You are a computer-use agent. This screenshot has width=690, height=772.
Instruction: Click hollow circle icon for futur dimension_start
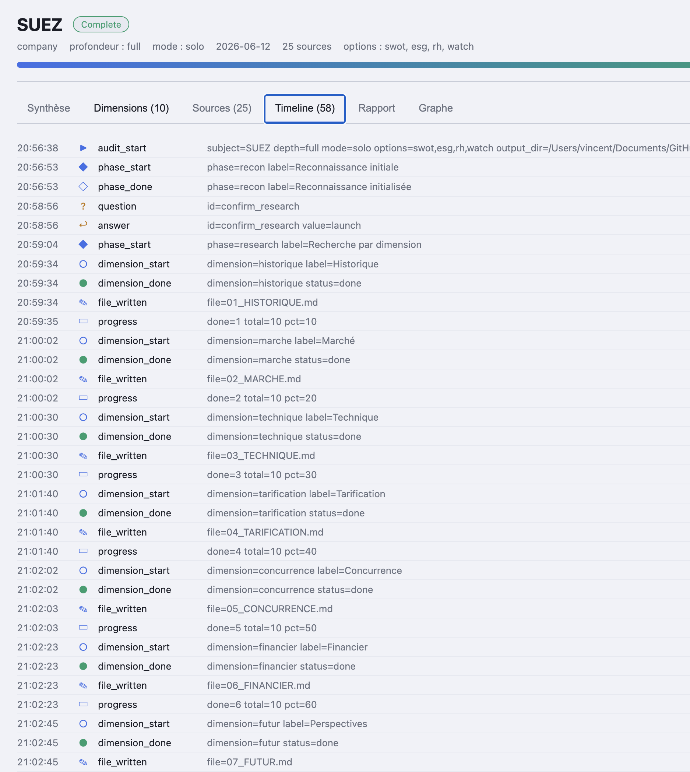click(84, 723)
